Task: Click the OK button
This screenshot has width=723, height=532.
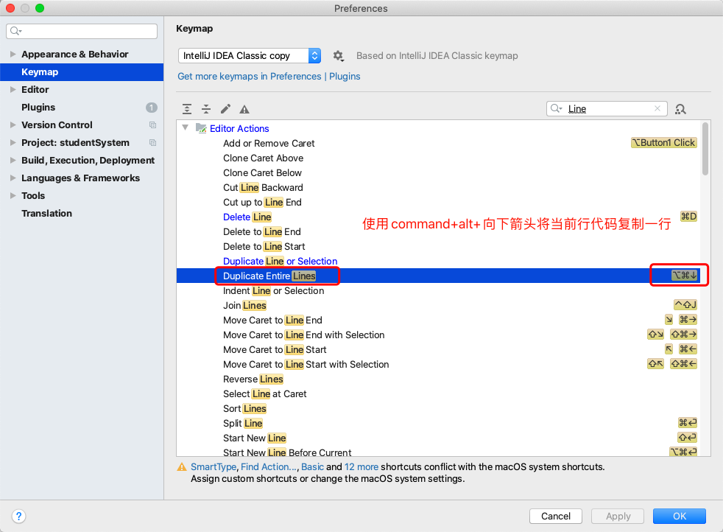Action: click(x=680, y=516)
